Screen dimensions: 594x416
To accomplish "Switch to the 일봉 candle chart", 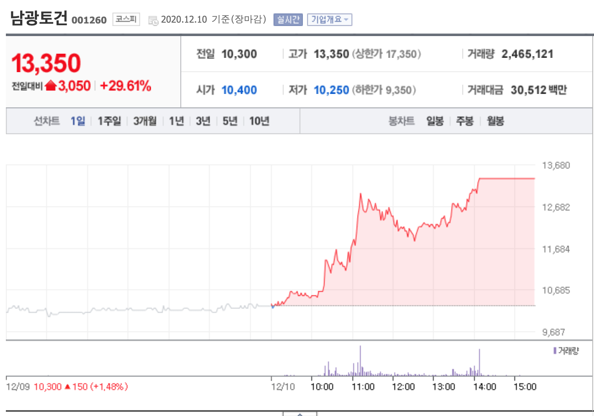I will [435, 121].
